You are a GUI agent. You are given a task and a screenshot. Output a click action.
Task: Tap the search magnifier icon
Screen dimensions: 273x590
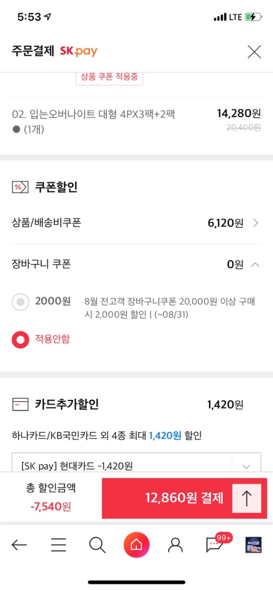97,544
